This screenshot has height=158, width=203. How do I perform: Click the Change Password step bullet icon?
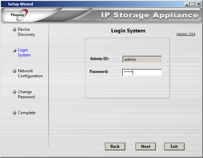coord(14,92)
